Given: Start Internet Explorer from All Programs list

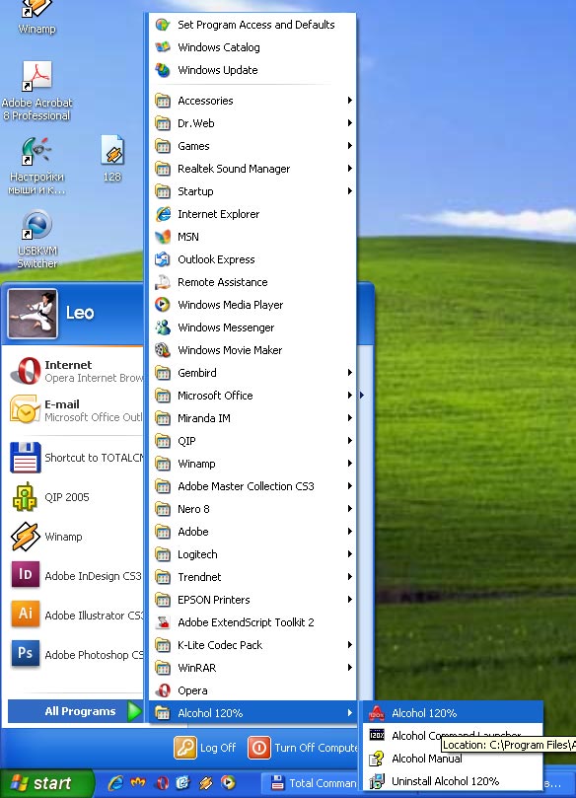Looking at the screenshot, I should 252,214.
